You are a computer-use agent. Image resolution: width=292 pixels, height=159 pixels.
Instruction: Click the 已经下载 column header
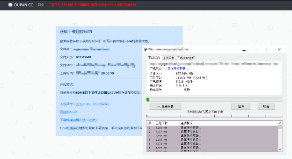167,123
